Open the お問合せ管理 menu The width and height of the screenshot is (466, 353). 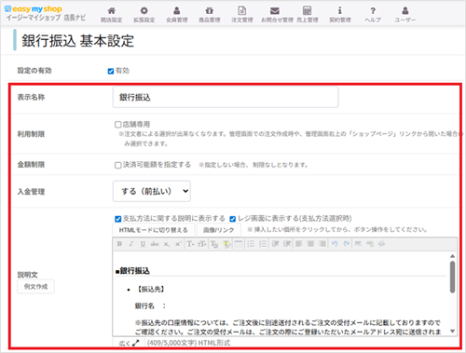pos(277,15)
